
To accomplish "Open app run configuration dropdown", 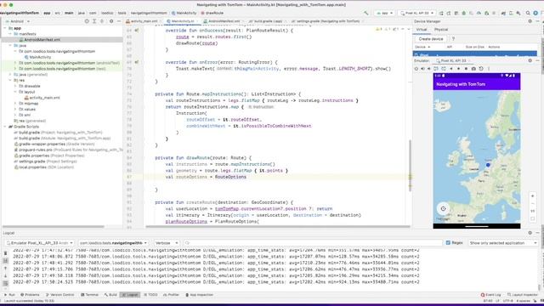I will point(384,14).
